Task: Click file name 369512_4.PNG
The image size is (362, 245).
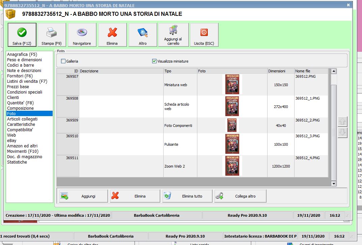Action: click(x=308, y=158)
